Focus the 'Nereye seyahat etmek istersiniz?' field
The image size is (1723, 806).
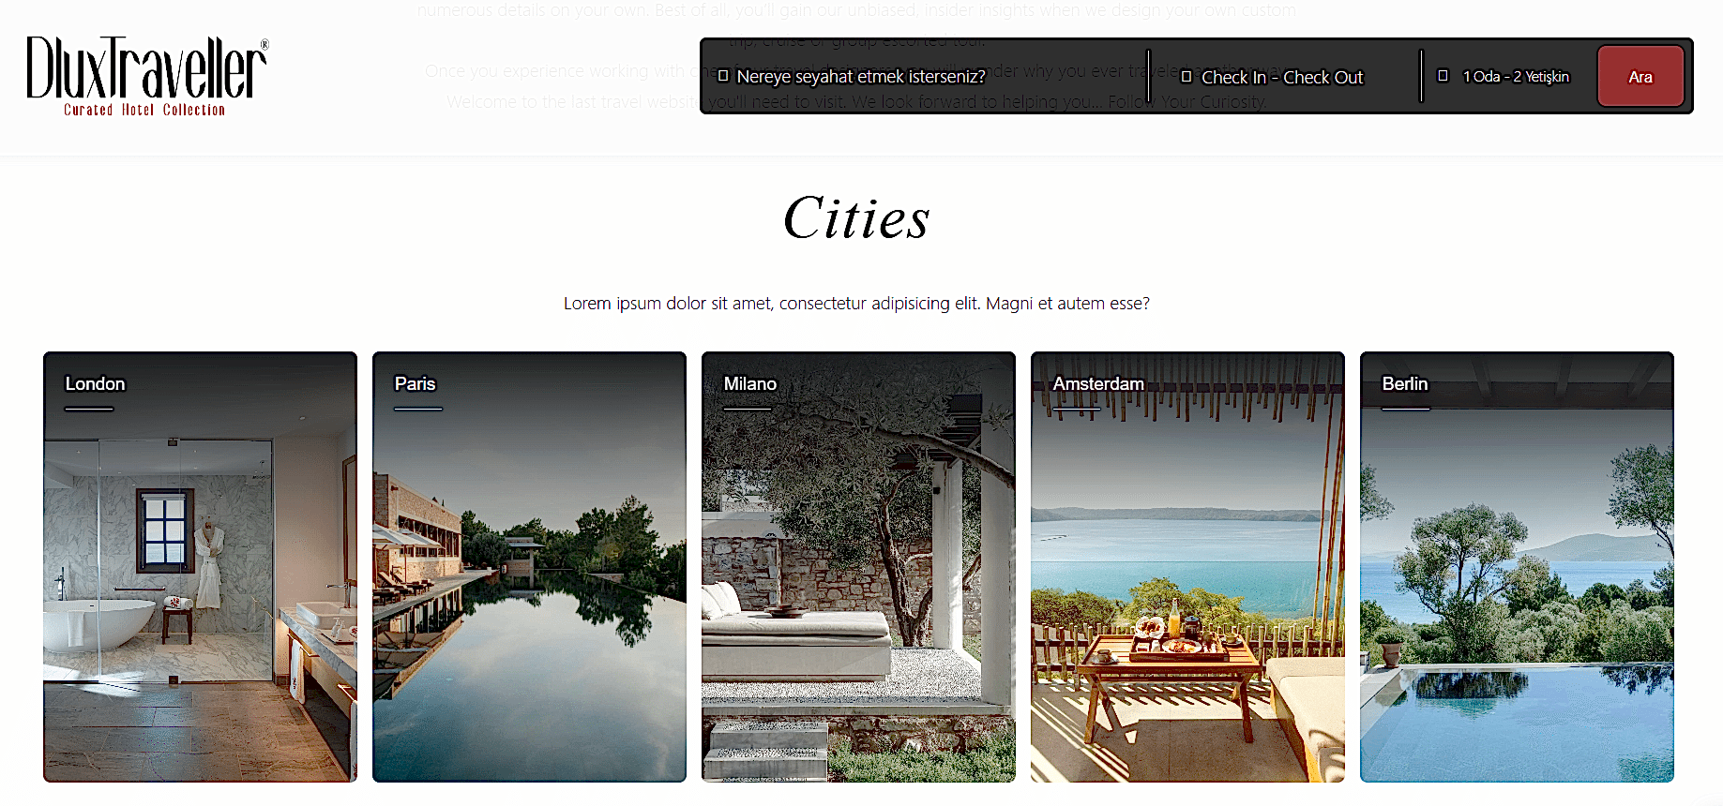click(x=860, y=77)
